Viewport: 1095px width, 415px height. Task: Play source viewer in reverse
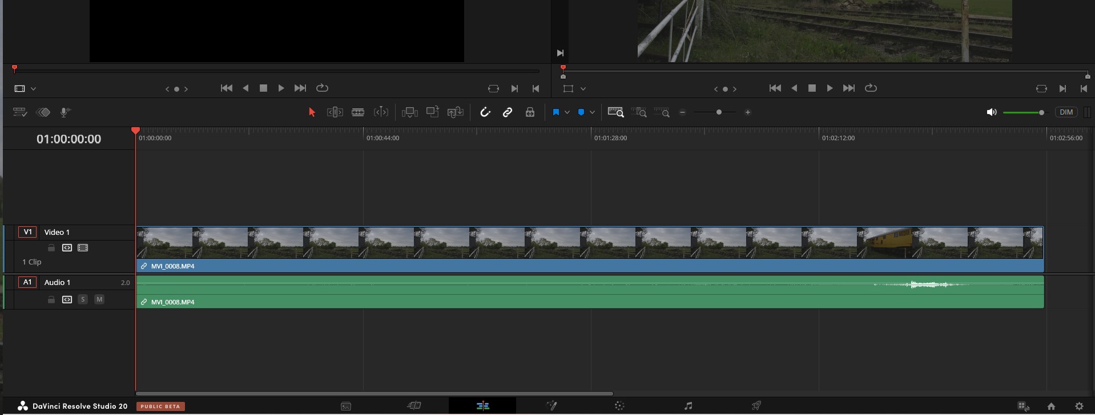coord(245,88)
